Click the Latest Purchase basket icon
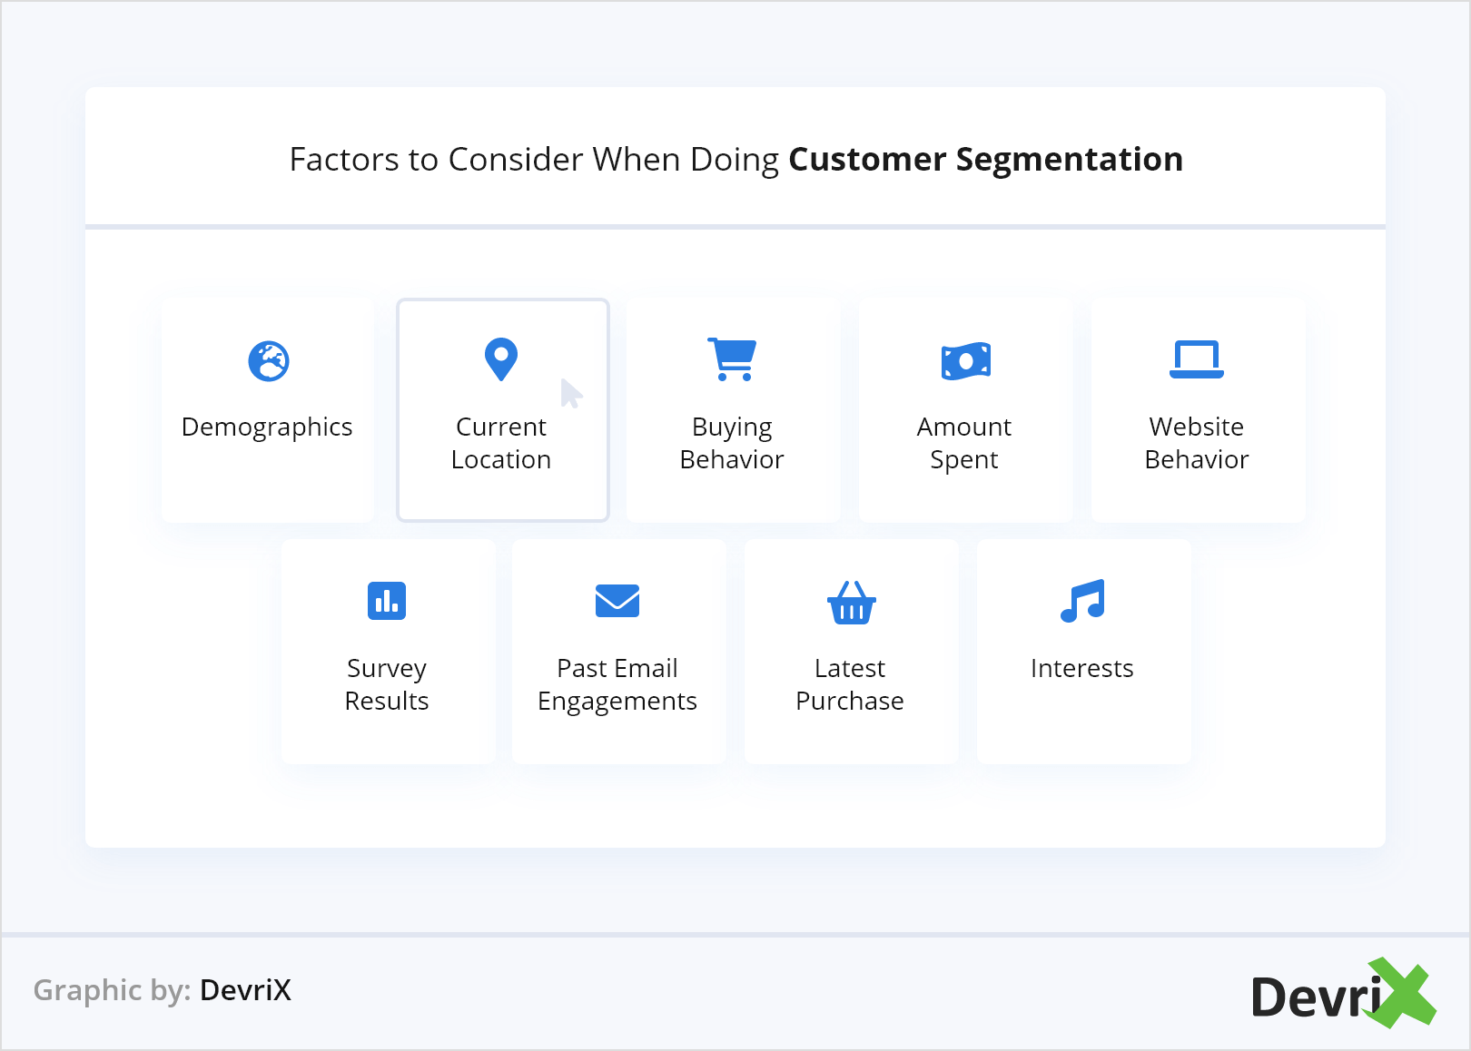 pyautogui.click(x=851, y=603)
